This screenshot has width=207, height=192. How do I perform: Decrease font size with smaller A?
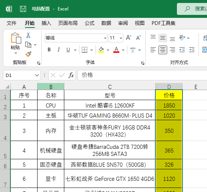[139, 38]
